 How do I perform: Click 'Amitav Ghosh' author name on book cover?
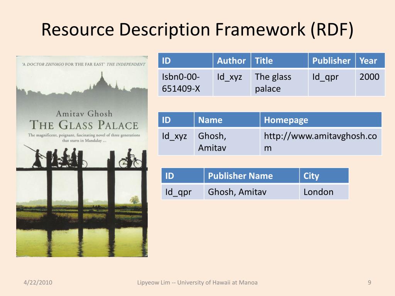[84, 114]
